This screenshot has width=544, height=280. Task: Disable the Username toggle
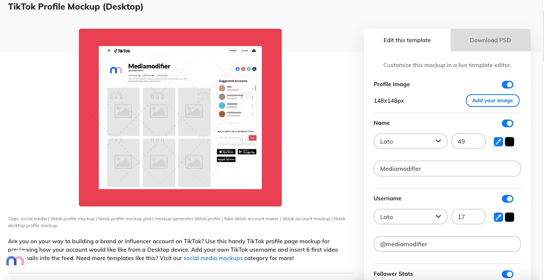pyautogui.click(x=508, y=199)
